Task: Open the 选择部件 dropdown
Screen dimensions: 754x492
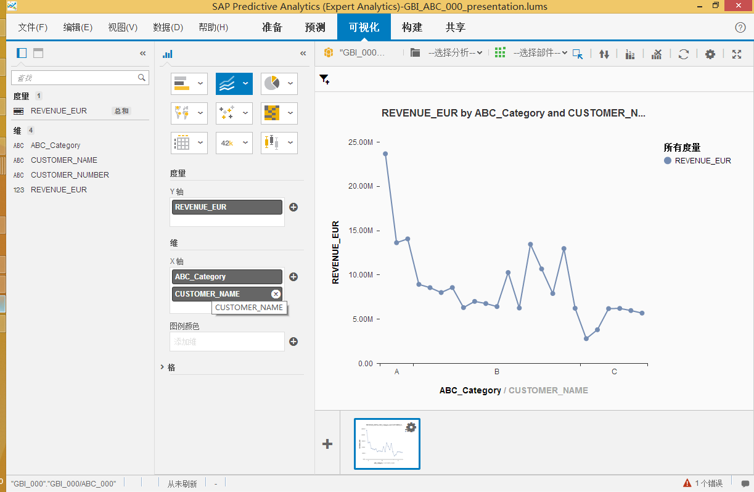Action: click(x=540, y=53)
